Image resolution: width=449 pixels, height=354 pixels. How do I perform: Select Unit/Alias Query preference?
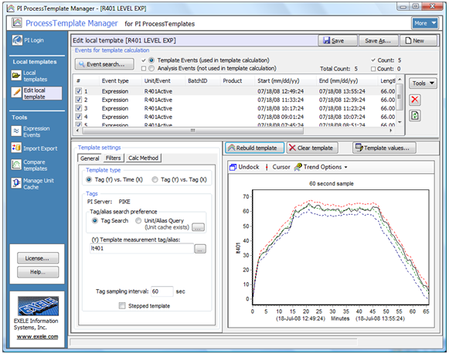coord(138,221)
